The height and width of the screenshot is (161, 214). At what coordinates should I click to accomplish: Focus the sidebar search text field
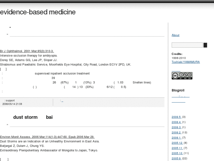tap(187, 45)
